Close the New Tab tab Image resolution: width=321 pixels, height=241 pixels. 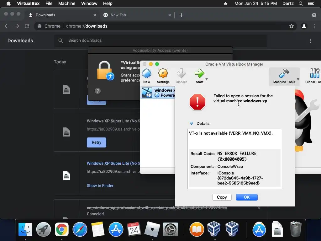(x=170, y=15)
